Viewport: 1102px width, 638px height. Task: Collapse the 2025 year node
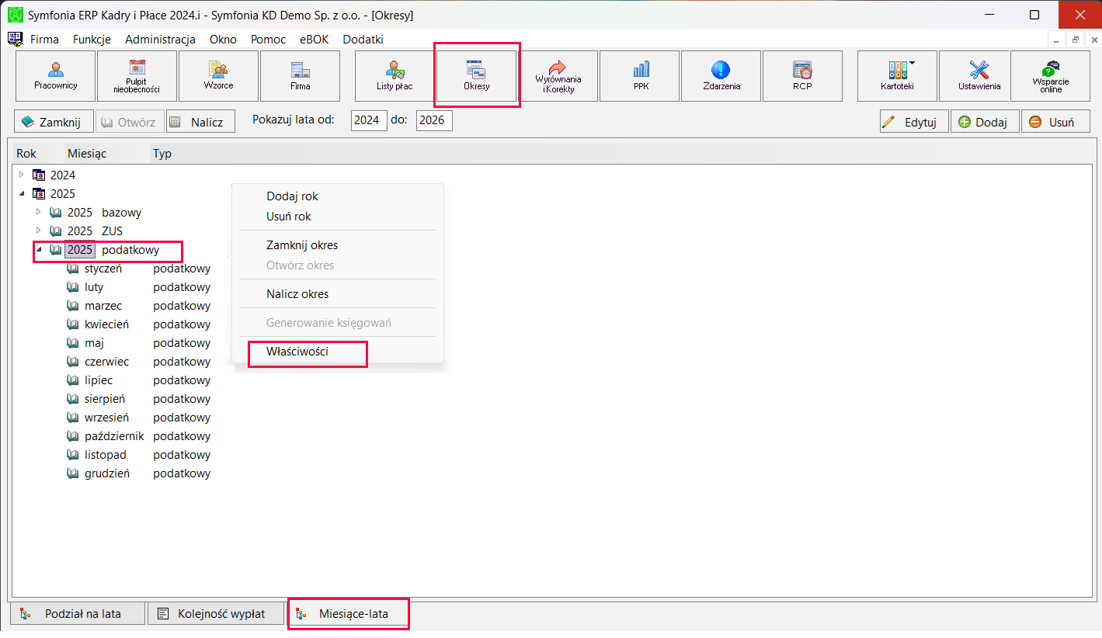[x=22, y=194]
